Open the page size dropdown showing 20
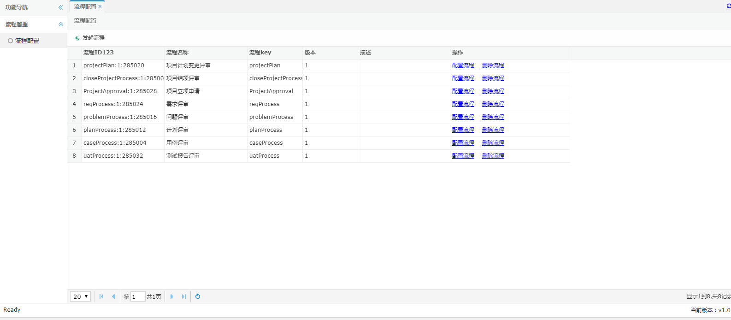Viewport: 731px width, 320px height. click(80, 296)
